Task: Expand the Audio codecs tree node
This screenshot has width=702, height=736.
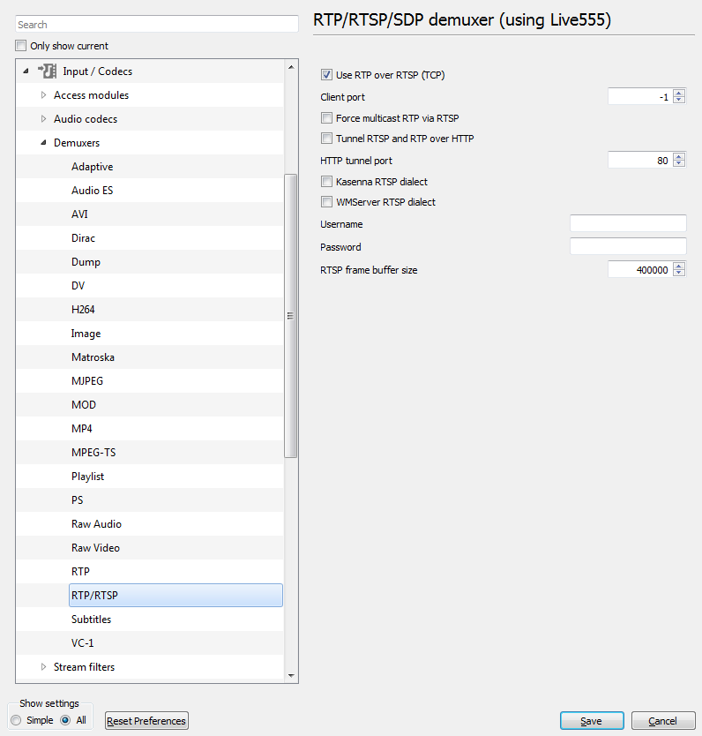Action: click(x=43, y=119)
